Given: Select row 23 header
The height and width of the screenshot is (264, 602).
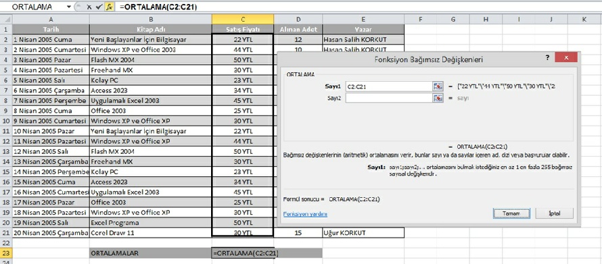Looking at the screenshot, I should coord(6,253).
